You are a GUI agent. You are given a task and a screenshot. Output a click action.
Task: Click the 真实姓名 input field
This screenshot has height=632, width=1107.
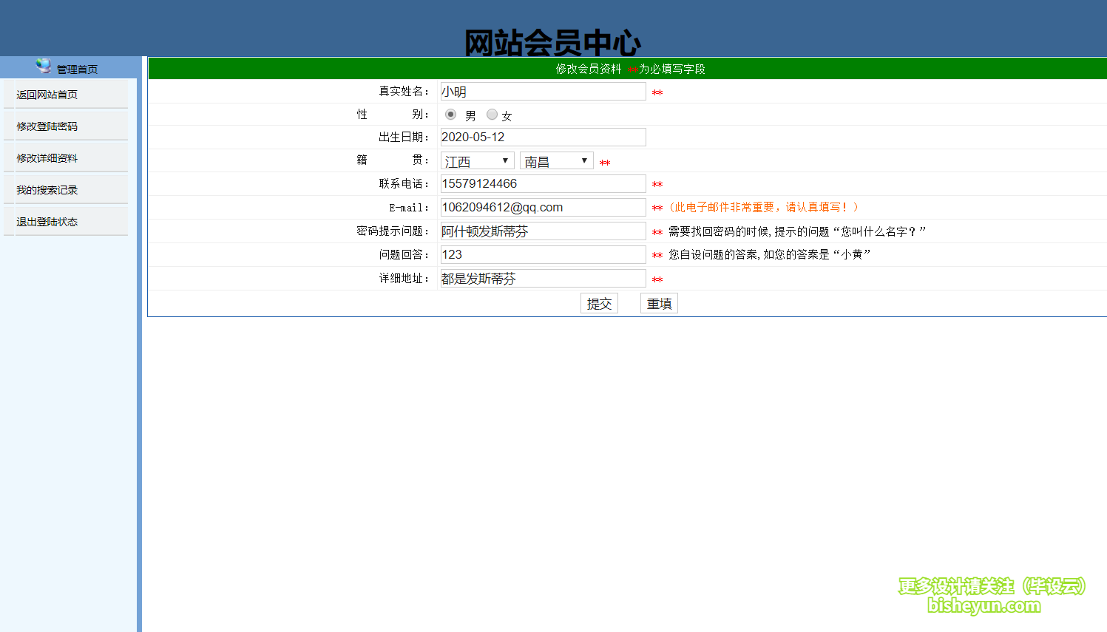click(543, 92)
